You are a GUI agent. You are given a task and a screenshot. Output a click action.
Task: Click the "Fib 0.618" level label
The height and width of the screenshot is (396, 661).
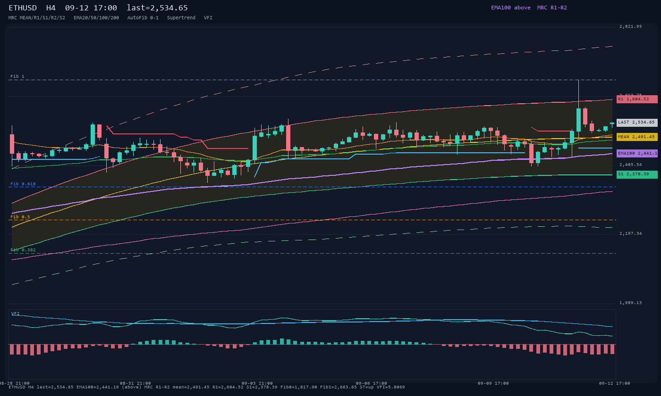(23, 184)
